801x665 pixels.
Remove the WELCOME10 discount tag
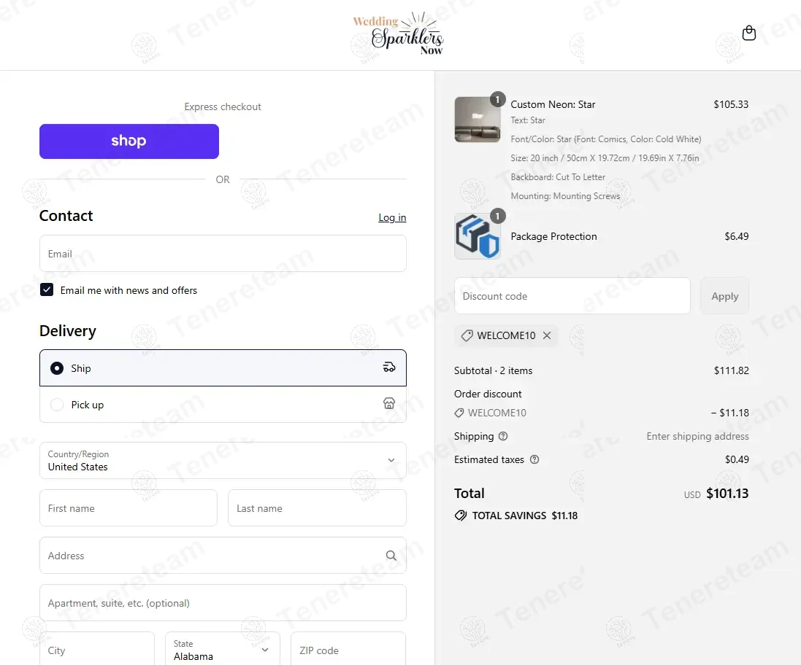tap(547, 335)
